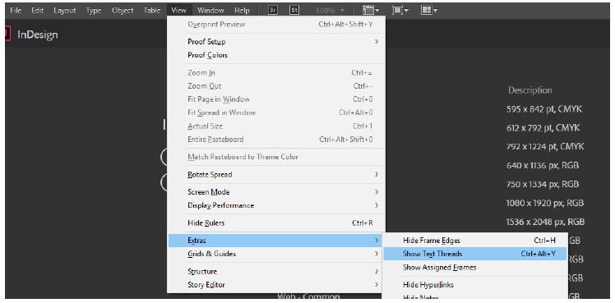
Task: Click Zoom Out menu entry
Action: point(276,85)
